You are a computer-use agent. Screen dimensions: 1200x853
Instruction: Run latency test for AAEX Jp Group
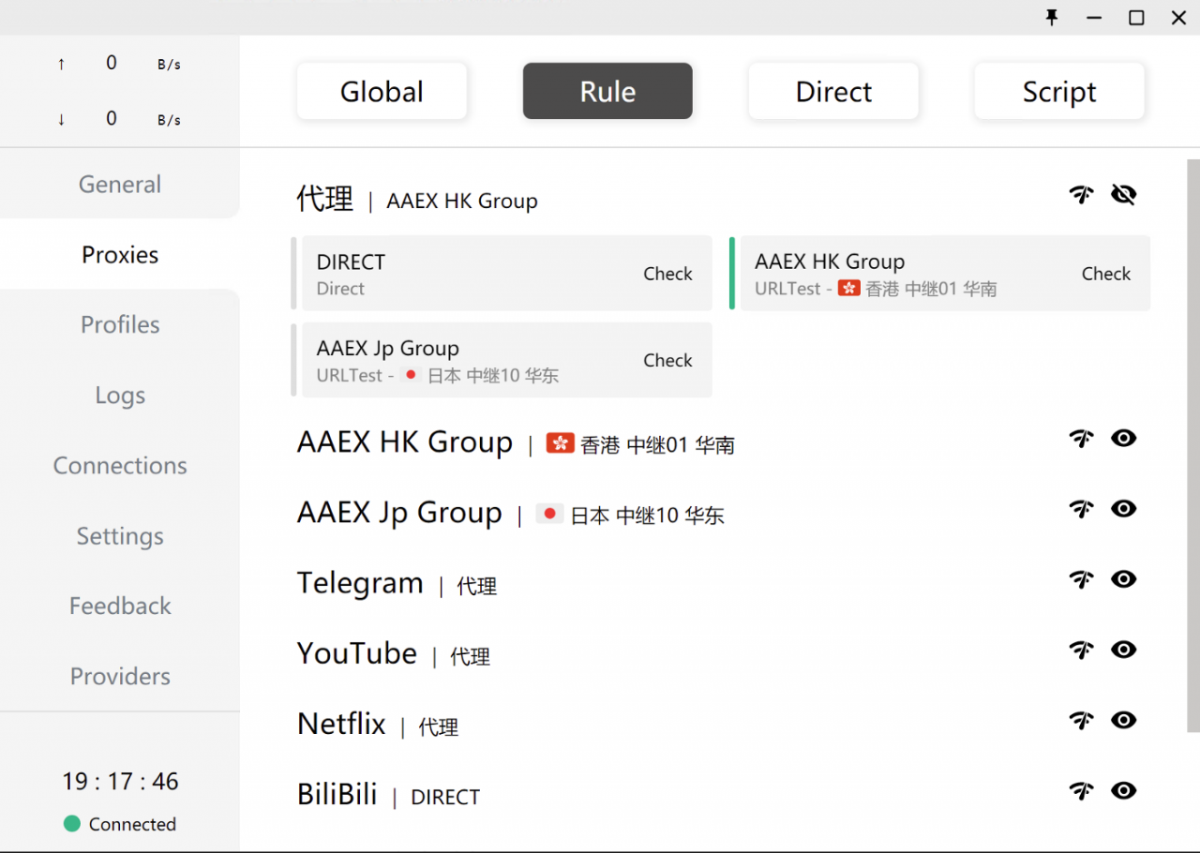tap(1082, 509)
